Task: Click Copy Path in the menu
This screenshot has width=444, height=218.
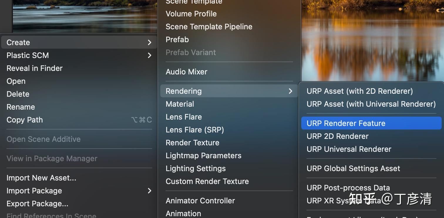Action: pos(25,120)
